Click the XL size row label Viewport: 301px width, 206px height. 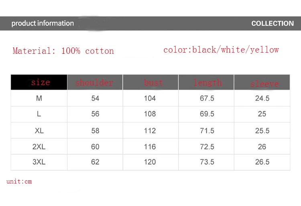coord(39,131)
